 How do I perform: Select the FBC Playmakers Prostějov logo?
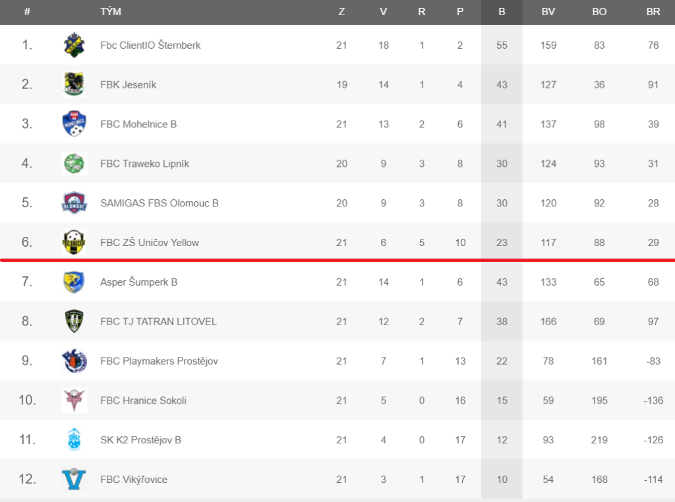pyautogui.click(x=74, y=361)
